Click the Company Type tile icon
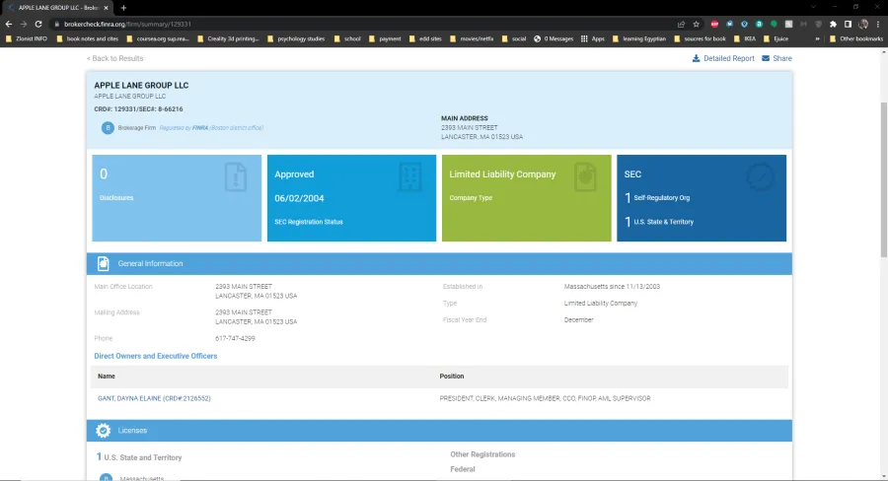 [585, 176]
